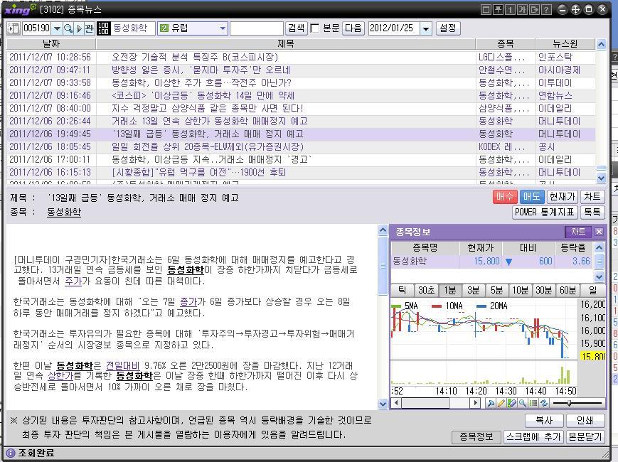Image resolution: width=618 pixels, height=462 pixels.
Task: Select the 일 daily chart tab
Action: (592, 290)
